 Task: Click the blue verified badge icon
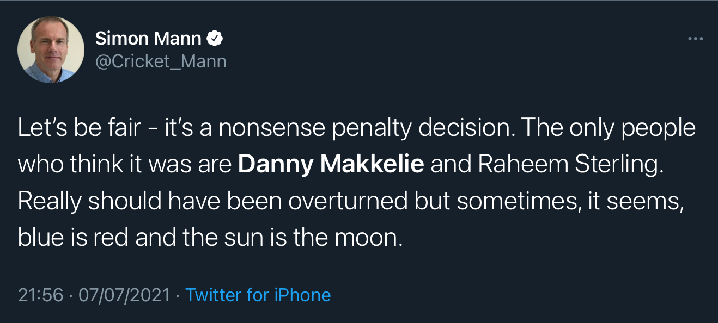(x=216, y=38)
